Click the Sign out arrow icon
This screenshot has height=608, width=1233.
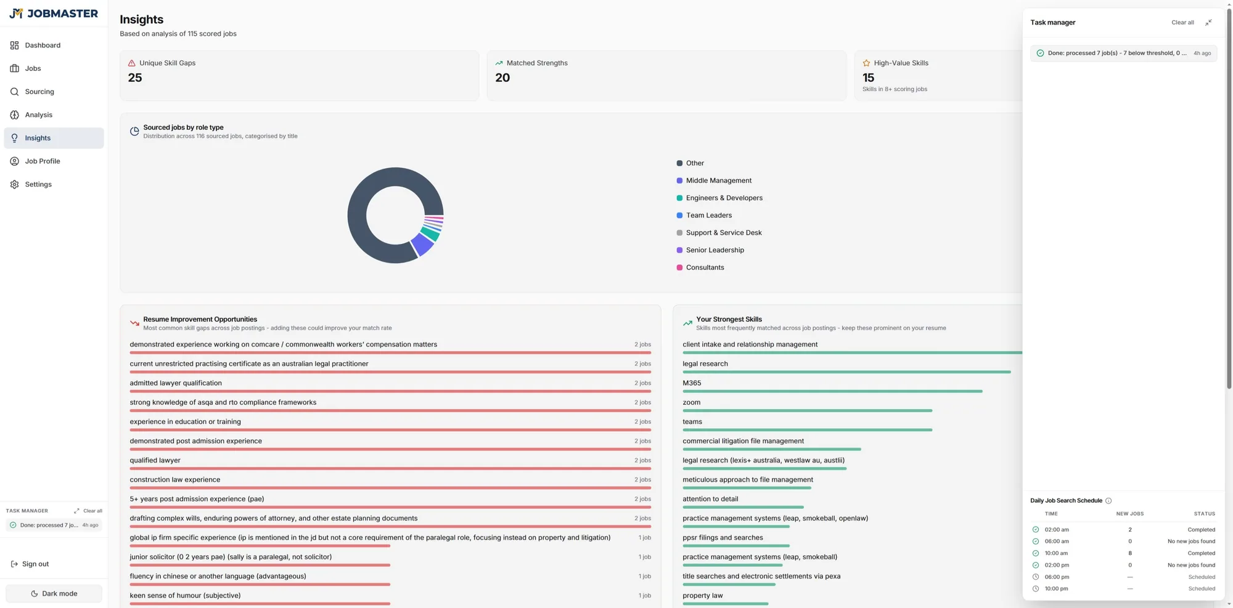tap(14, 564)
